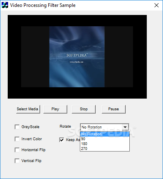
Task: Turn on the Vertical Flip checkbox
Action: tap(17, 161)
